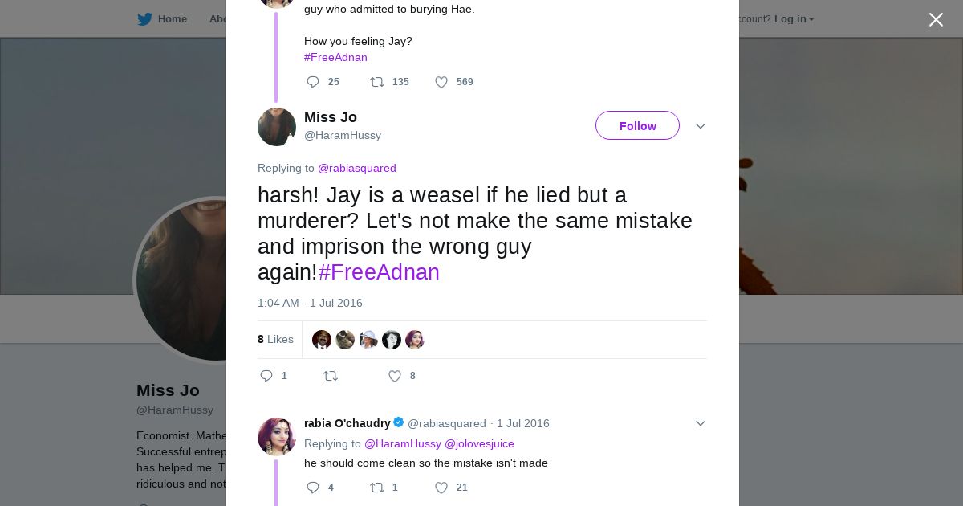The width and height of the screenshot is (963, 506).
Task: Open first liker's avatar thumbnail
Action: tap(322, 340)
